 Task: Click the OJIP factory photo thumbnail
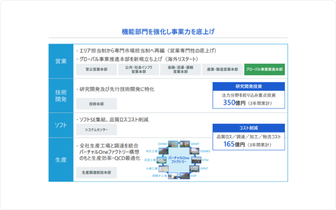(185, 176)
